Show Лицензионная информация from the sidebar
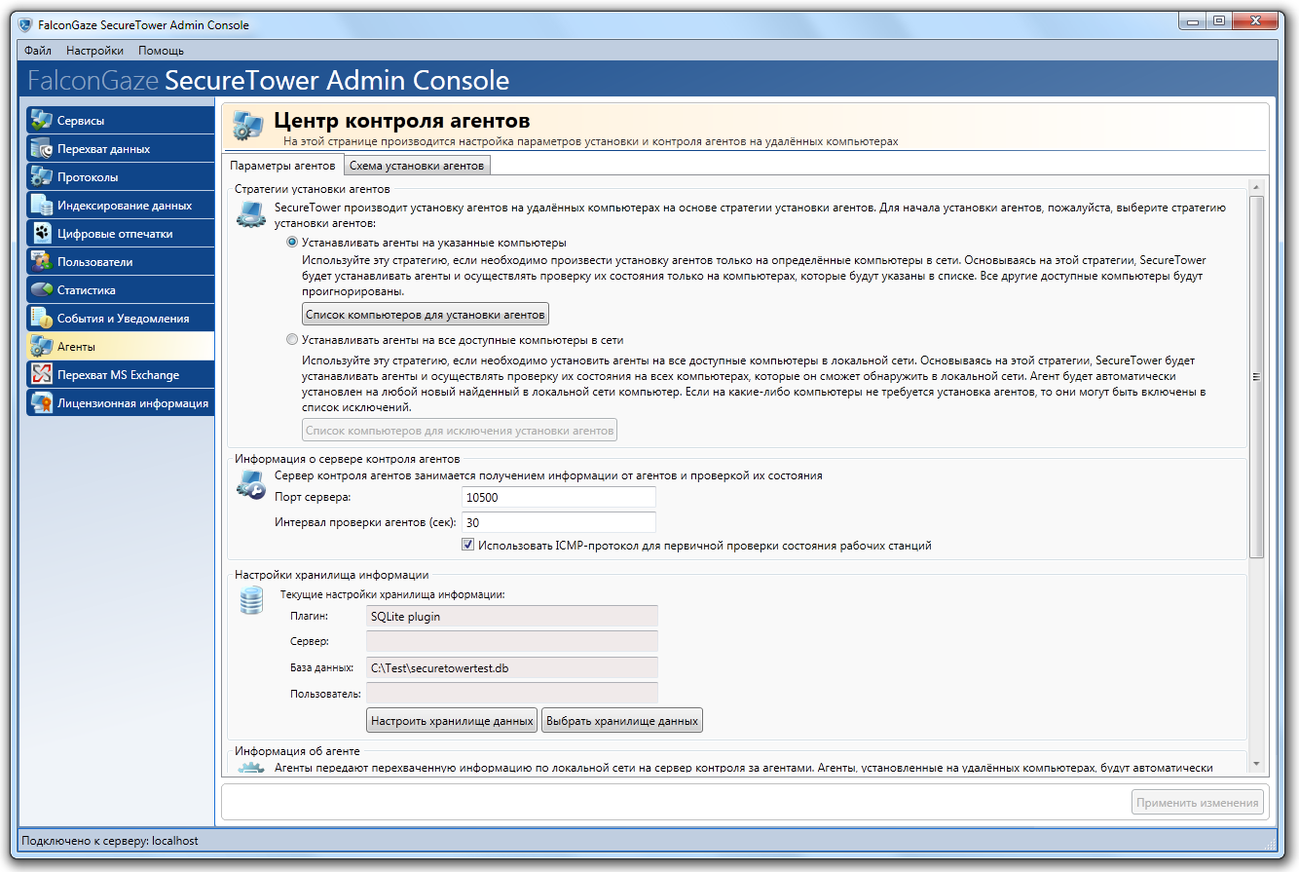 pos(121,403)
